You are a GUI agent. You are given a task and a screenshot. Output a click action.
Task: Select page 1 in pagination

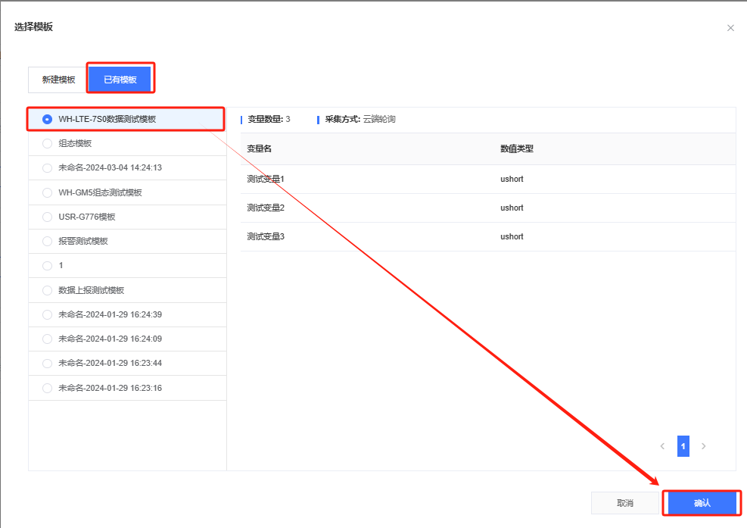[x=683, y=446]
